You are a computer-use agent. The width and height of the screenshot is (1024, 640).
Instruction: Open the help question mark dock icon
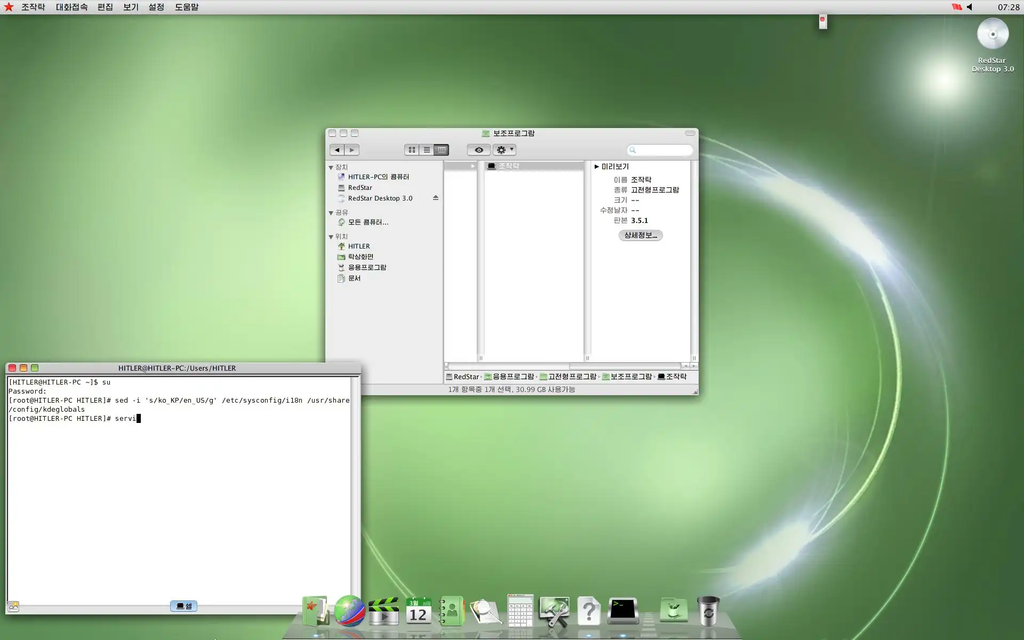pyautogui.click(x=588, y=611)
